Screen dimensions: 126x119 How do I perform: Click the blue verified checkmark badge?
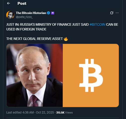pos(48,13)
